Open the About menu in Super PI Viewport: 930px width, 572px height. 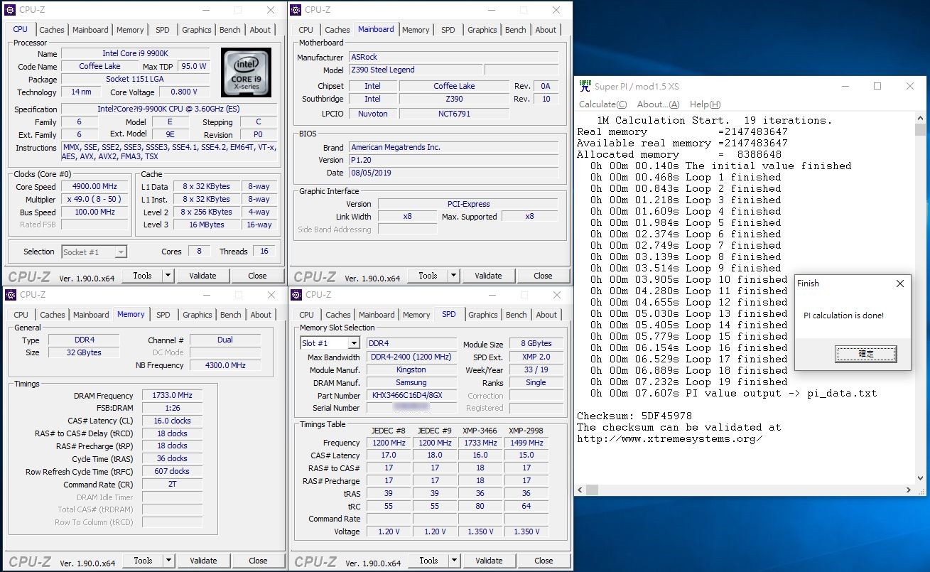[x=659, y=104]
